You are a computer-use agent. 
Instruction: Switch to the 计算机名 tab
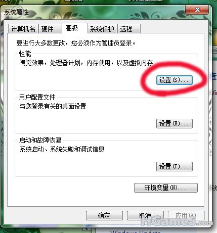23,29
